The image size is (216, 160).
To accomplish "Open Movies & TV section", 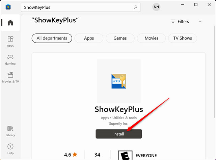I will (x=10, y=77).
